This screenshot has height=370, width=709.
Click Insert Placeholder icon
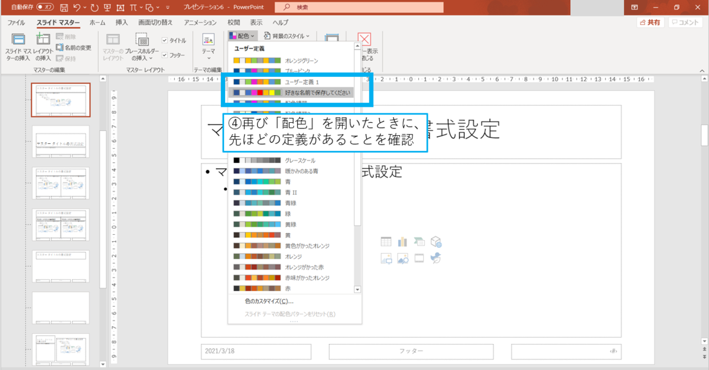pyautogui.click(x=142, y=40)
